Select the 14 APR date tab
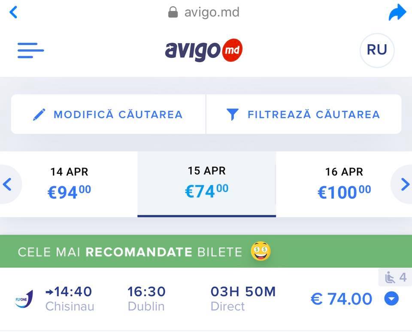 click(x=69, y=184)
